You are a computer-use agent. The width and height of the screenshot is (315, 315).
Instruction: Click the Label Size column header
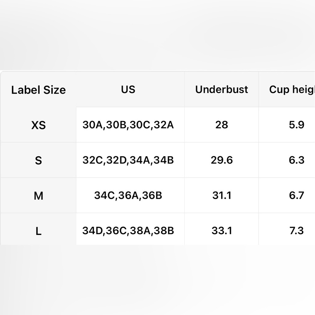pos(38,89)
